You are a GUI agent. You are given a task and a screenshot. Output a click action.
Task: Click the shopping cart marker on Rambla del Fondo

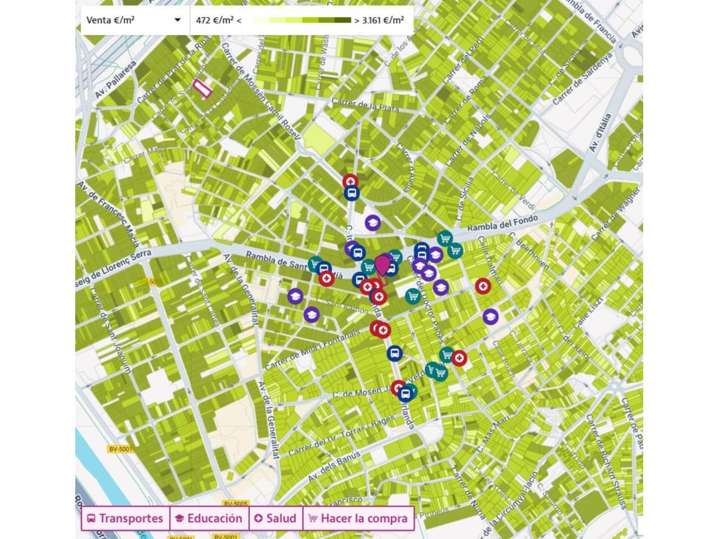click(x=445, y=239)
